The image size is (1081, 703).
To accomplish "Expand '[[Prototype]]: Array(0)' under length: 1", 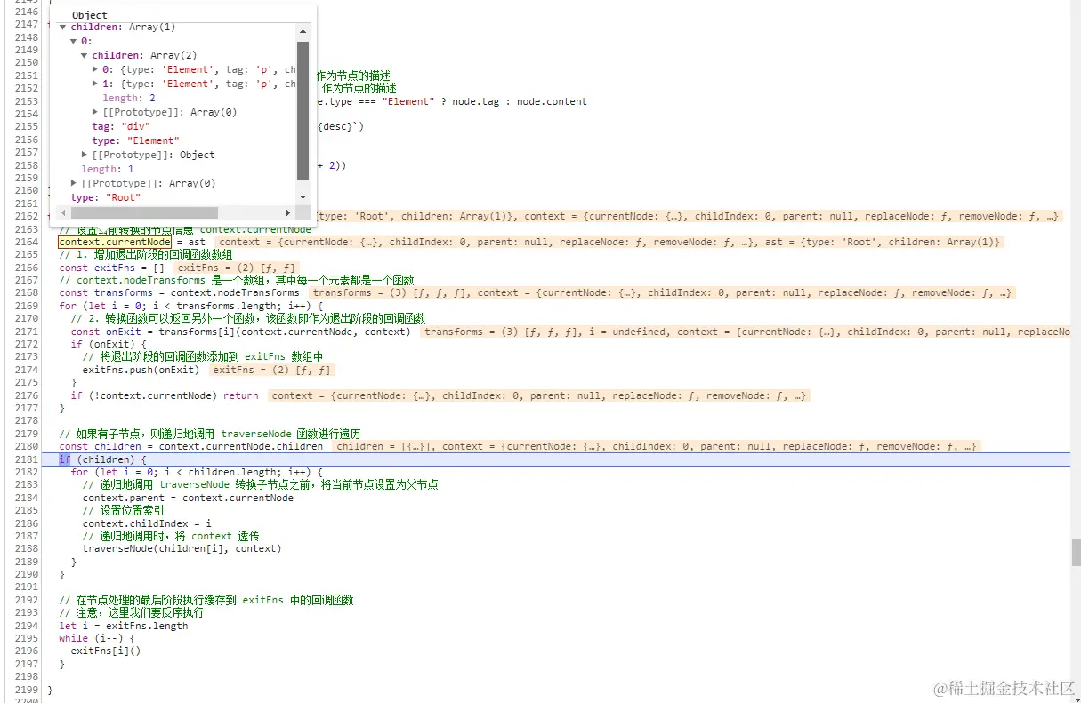I will pos(74,184).
